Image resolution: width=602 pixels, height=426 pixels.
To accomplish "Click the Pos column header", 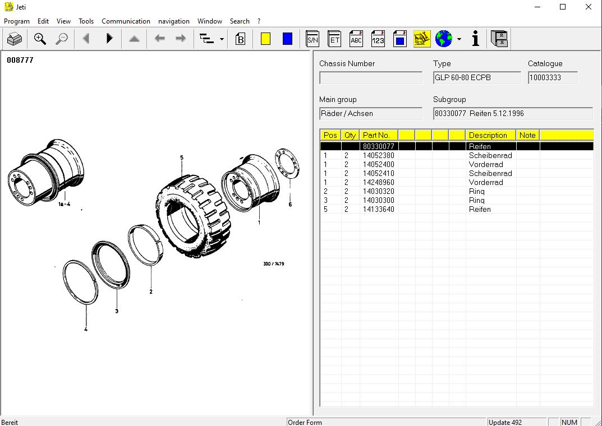I will click(330, 135).
